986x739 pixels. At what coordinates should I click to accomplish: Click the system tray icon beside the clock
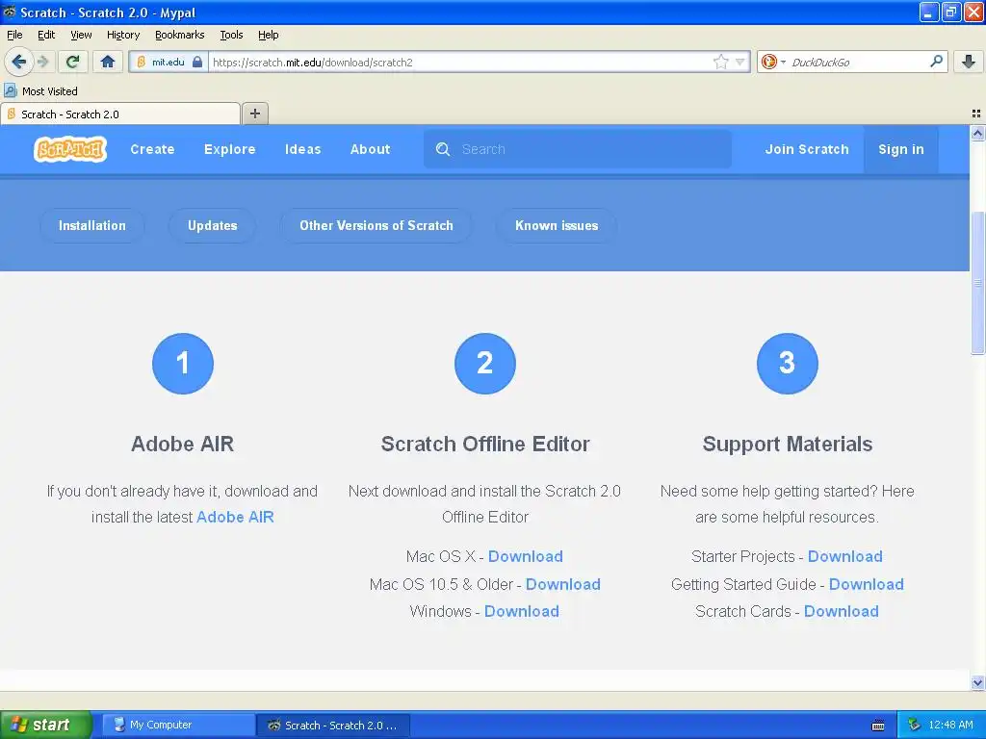point(915,725)
